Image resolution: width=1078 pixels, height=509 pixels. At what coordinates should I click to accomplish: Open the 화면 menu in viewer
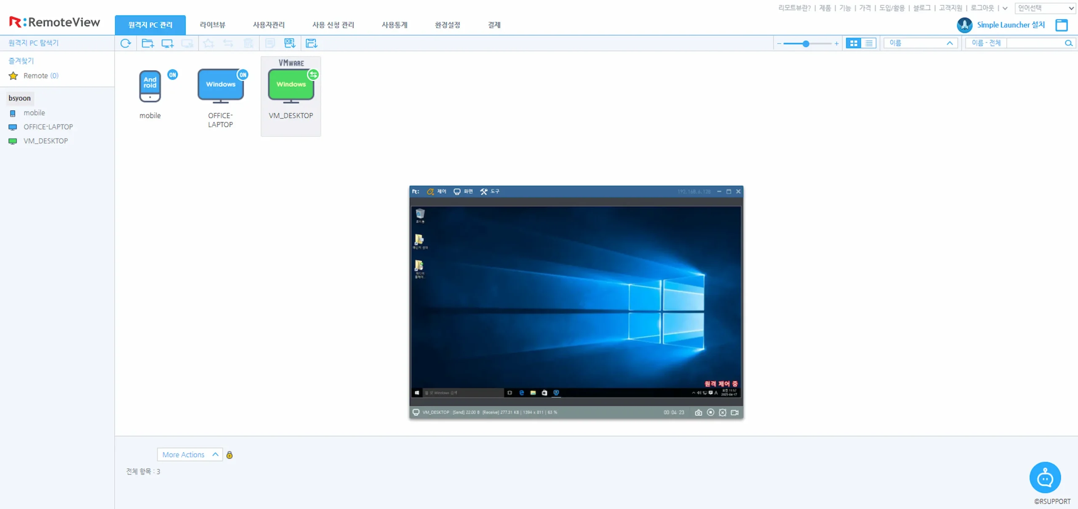463,191
